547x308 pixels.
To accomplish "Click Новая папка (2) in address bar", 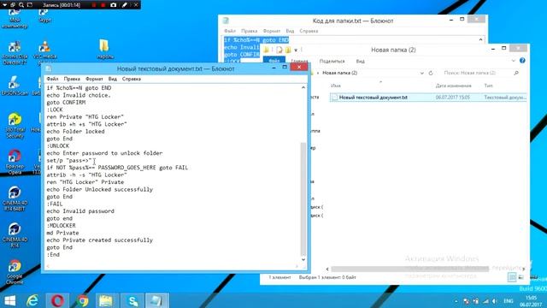I will coord(340,73).
